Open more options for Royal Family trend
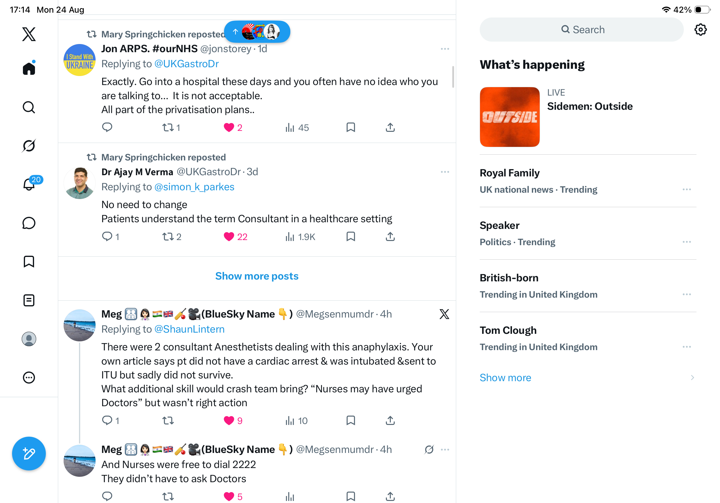Screen dimensions: 720x503 pyautogui.click(x=687, y=189)
